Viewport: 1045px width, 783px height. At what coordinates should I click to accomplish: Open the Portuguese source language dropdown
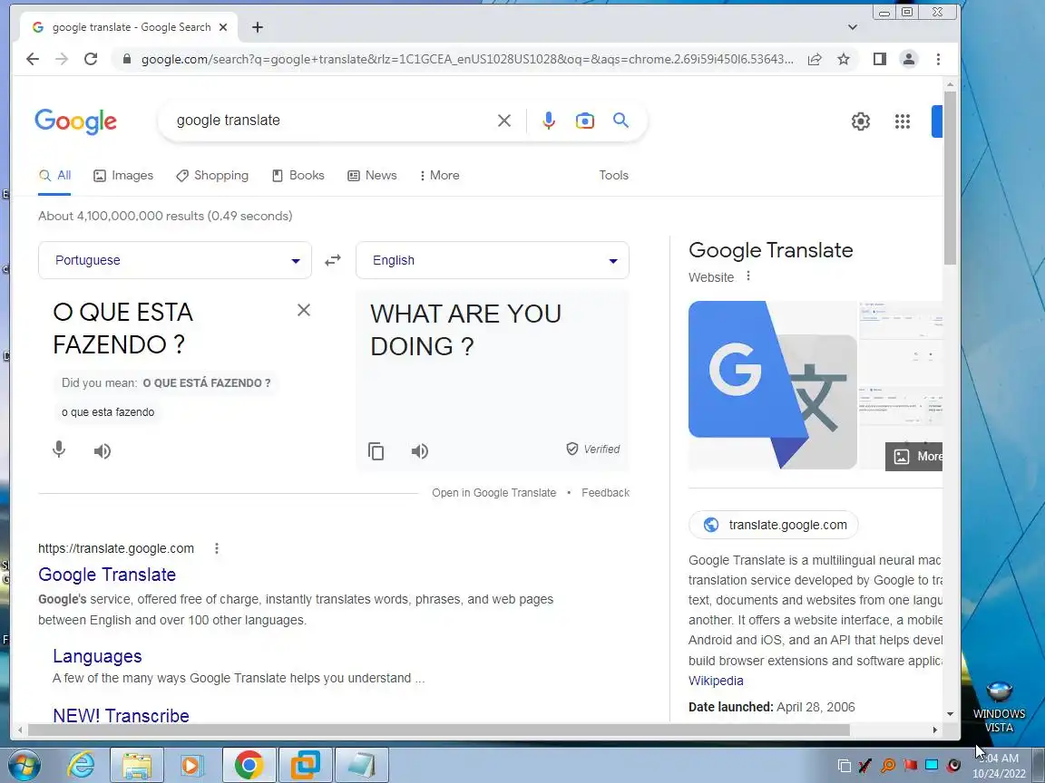[174, 260]
